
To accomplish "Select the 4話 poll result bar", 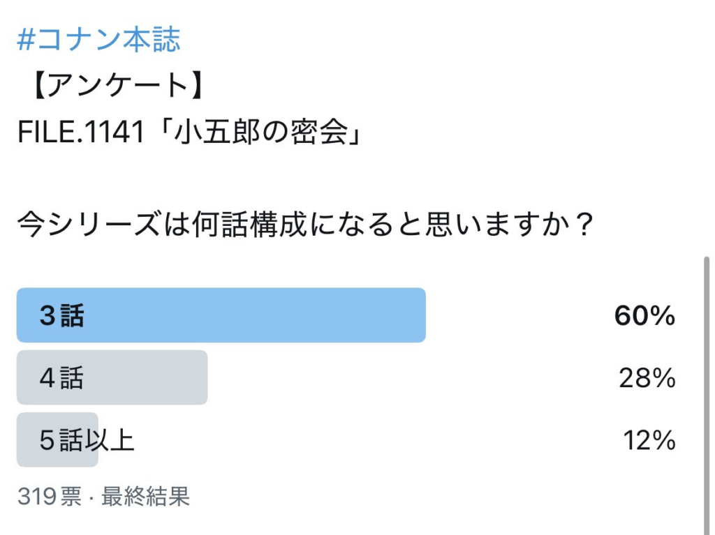I will [x=346, y=377].
